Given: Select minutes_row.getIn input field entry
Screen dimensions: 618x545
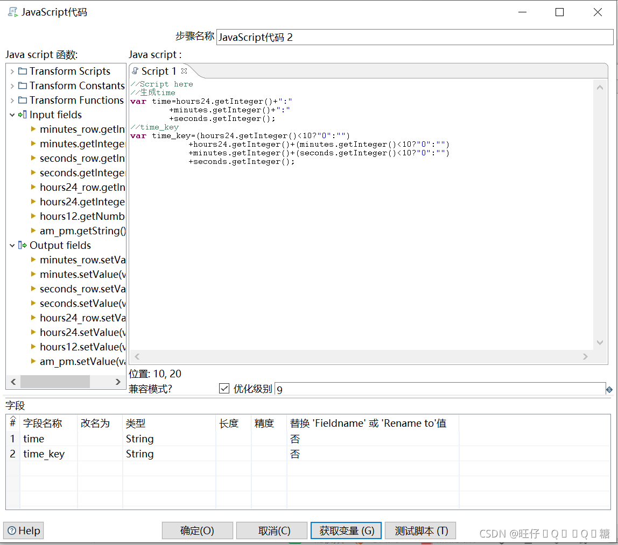Looking at the screenshot, I should click(82, 130).
